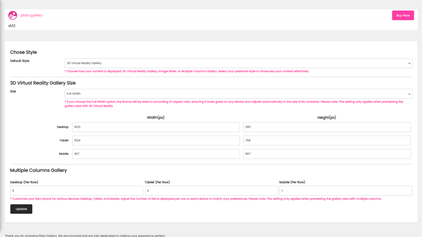Click the Desktop width field showing 1920
The width and height of the screenshot is (422, 237).
[156, 127]
